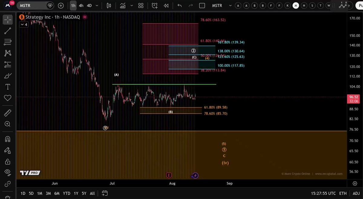Viewport: 363px width, 199px height.
Task: Toggle magnet mode for drawings
Action: (x=8, y=139)
